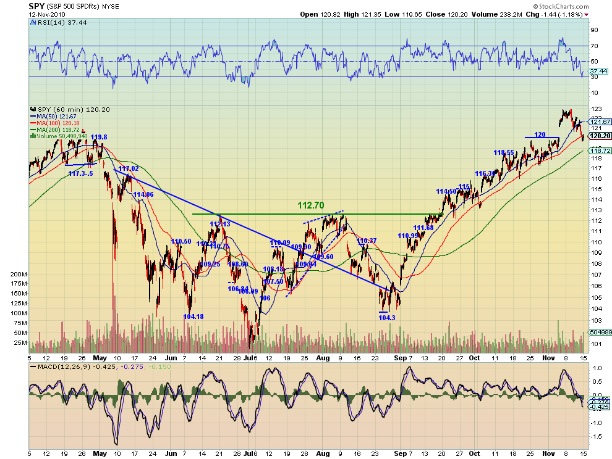Click the MA(200) 118.72 legend entry

click(x=54, y=130)
